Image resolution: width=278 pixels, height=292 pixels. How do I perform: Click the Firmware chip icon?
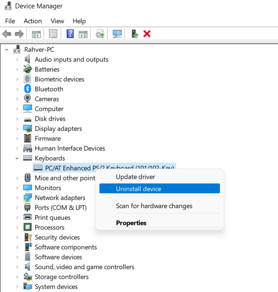27,138
